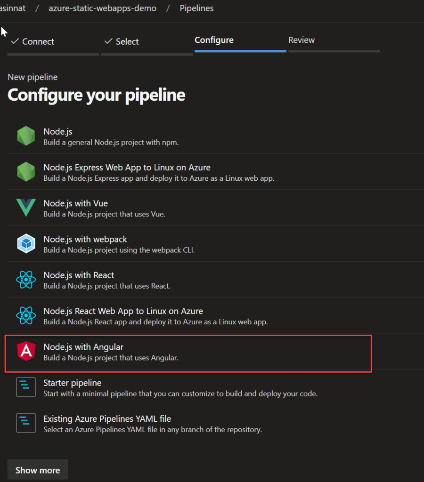Viewport: 424px width, 482px height.
Task: Choose the Node.js with React template
Action: pos(79,275)
